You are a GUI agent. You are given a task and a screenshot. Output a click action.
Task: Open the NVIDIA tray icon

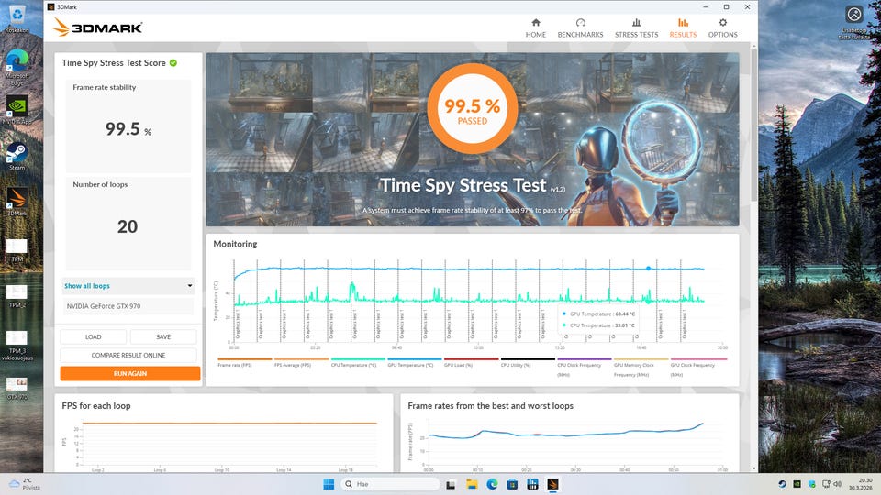(x=797, y=484)
